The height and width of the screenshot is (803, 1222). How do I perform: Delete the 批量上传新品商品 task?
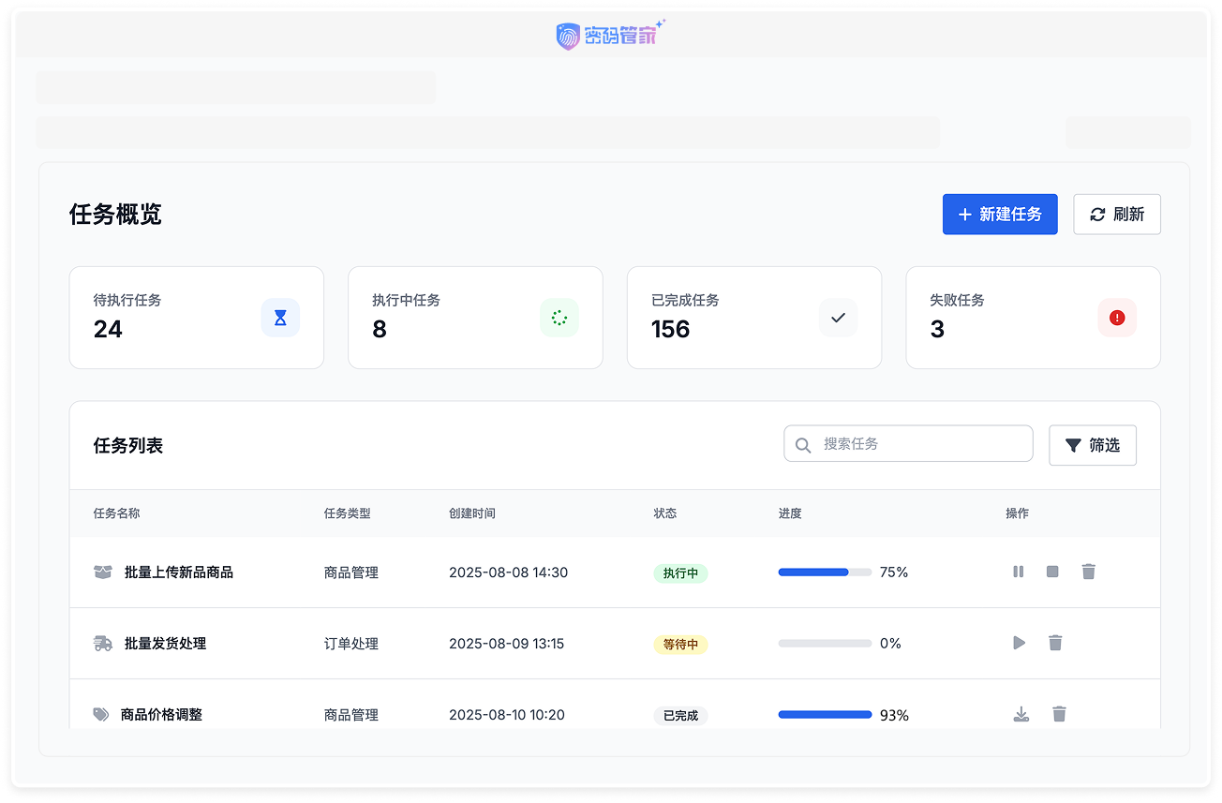[1088, 572]
